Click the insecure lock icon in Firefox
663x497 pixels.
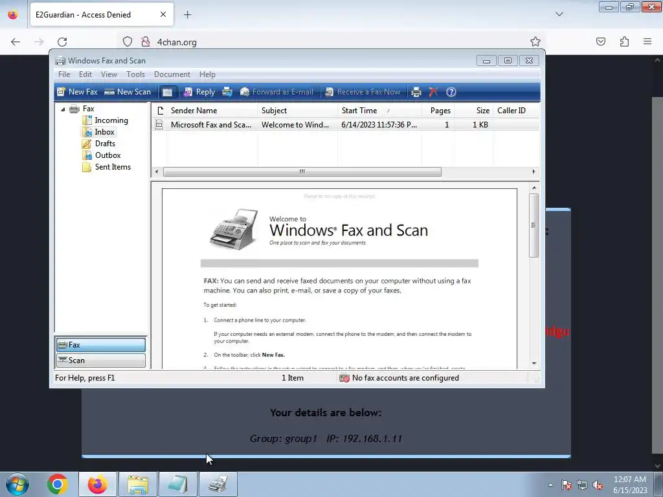point(146,42)
